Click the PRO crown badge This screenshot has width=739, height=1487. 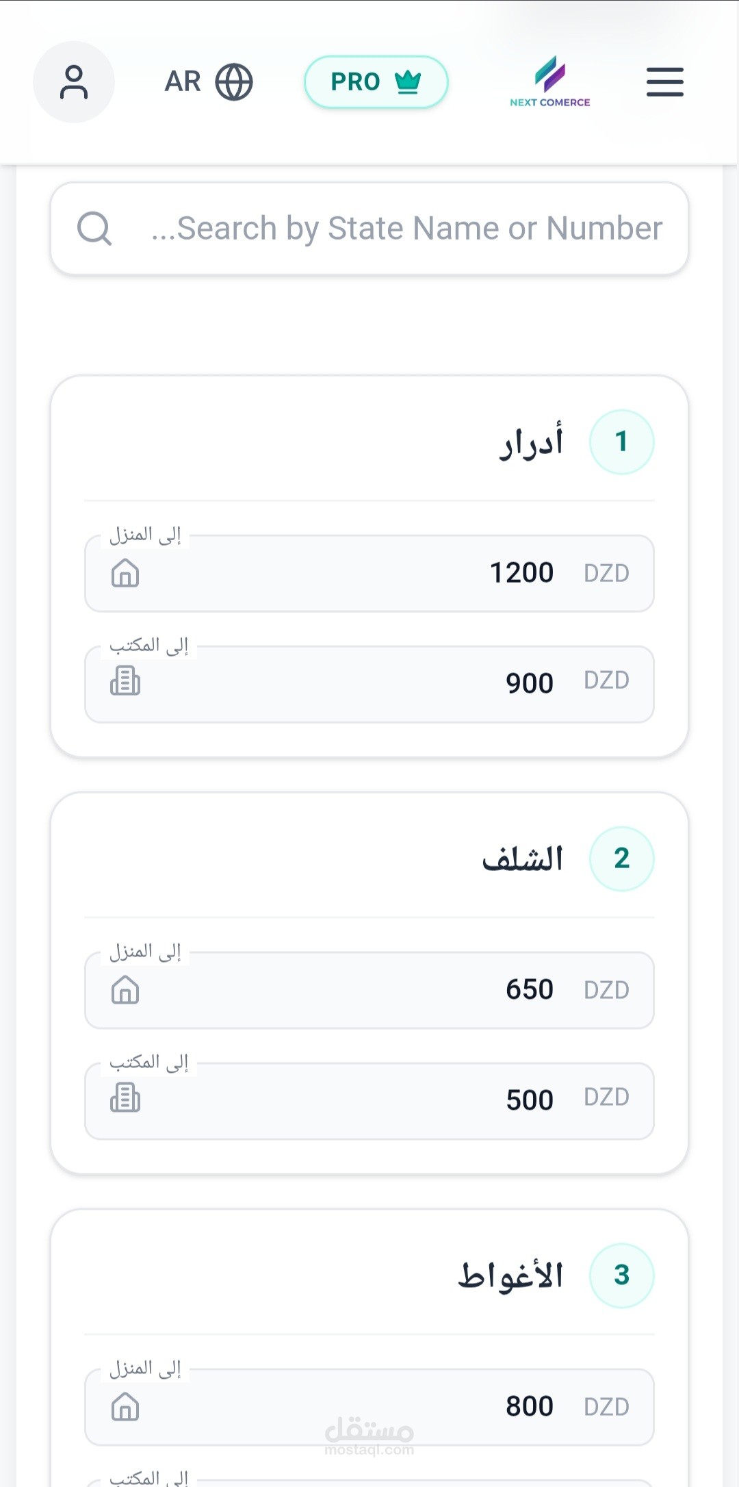[x=376, y=82]
